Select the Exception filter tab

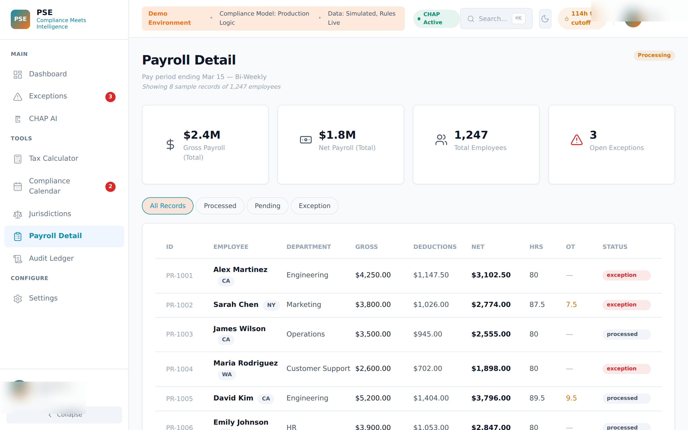(x=314, y=206)
